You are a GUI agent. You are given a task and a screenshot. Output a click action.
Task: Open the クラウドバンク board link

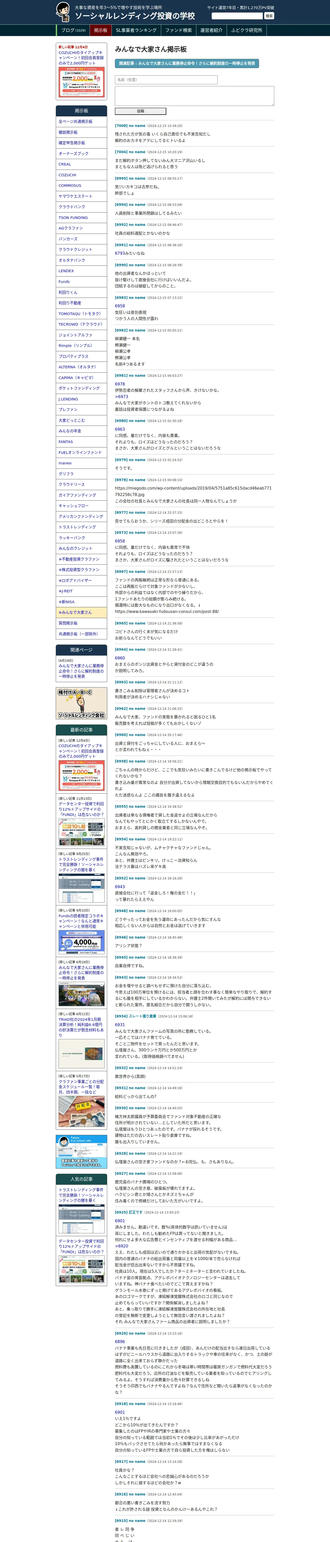click(x=81, y=207)
